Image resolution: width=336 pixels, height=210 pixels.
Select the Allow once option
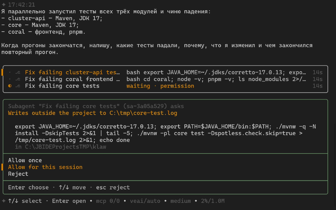(25, 160)
